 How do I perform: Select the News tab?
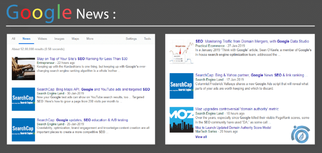(x=26, y=39)
